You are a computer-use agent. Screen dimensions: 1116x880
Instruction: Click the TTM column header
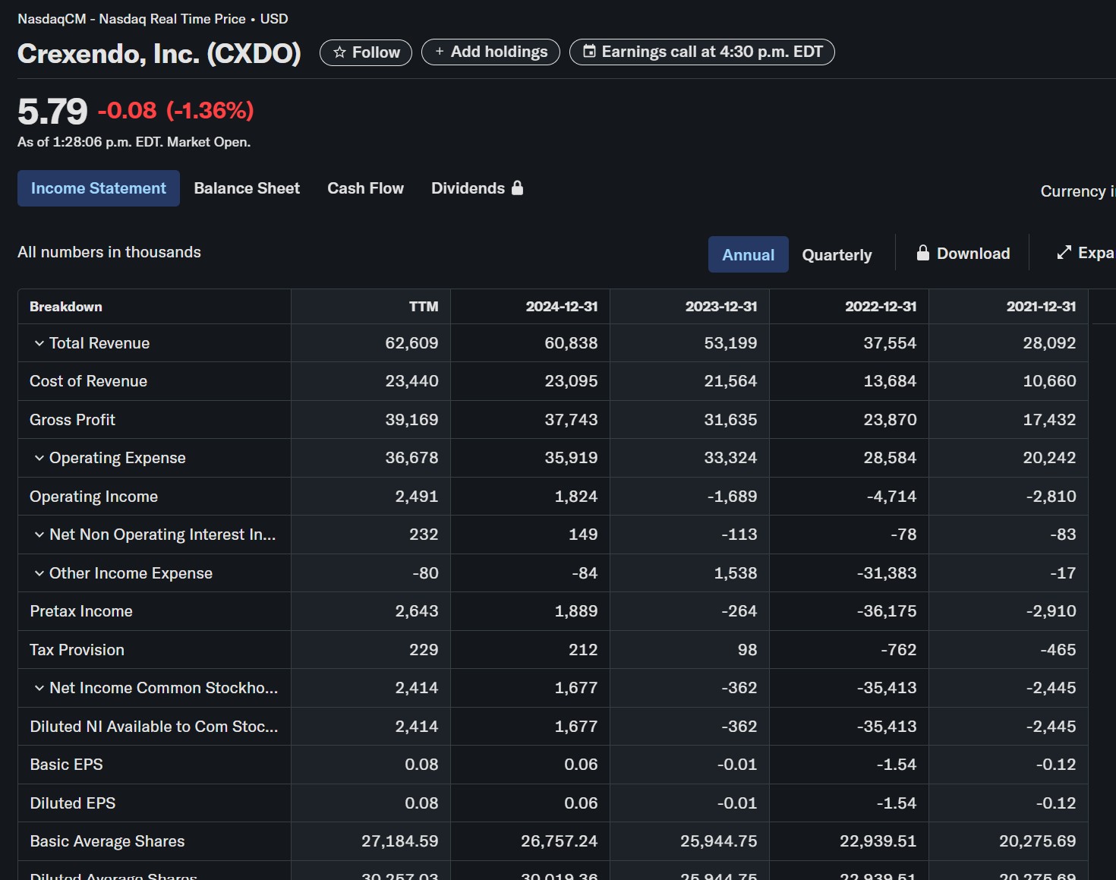click(x=424, y=307)
